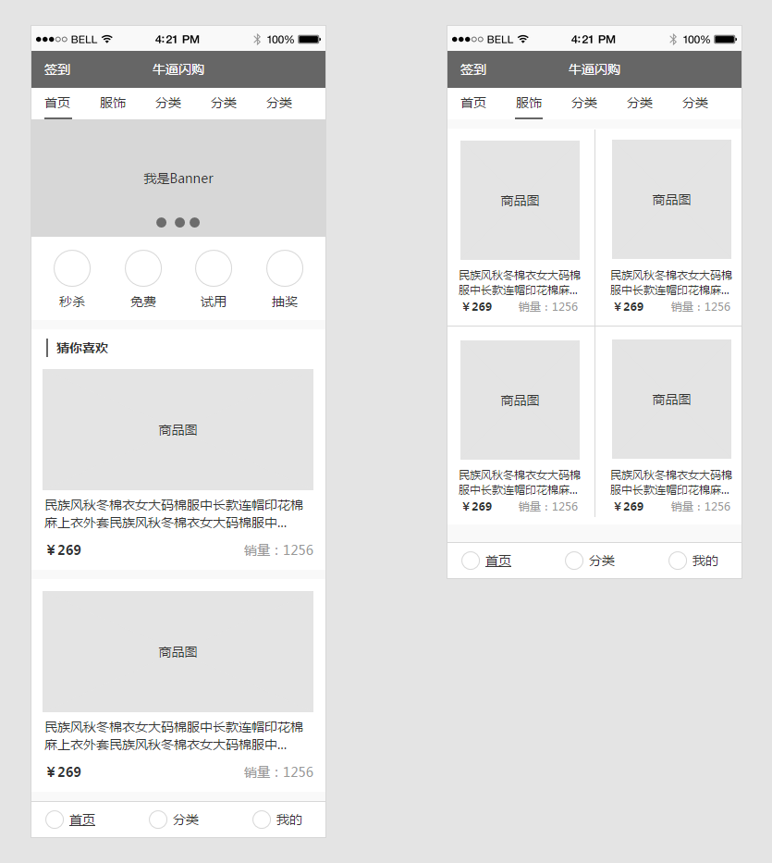
Task: Open top-left 商品图 in right phone grid
Action: pyautogui.click(x=520, y=201)
